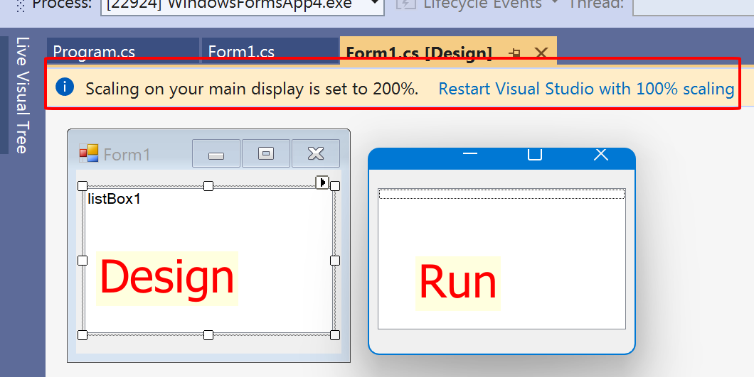
Task: Click the blue info icon in scaling bar
Action: 65,87
